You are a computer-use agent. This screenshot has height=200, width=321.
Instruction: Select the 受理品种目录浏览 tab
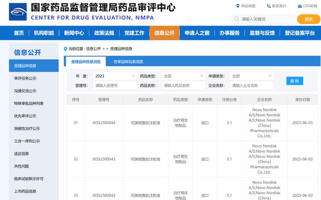(86, 62)
